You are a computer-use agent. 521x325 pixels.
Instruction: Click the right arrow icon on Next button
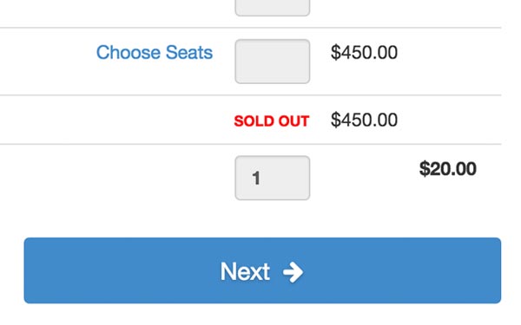point(293,272)
